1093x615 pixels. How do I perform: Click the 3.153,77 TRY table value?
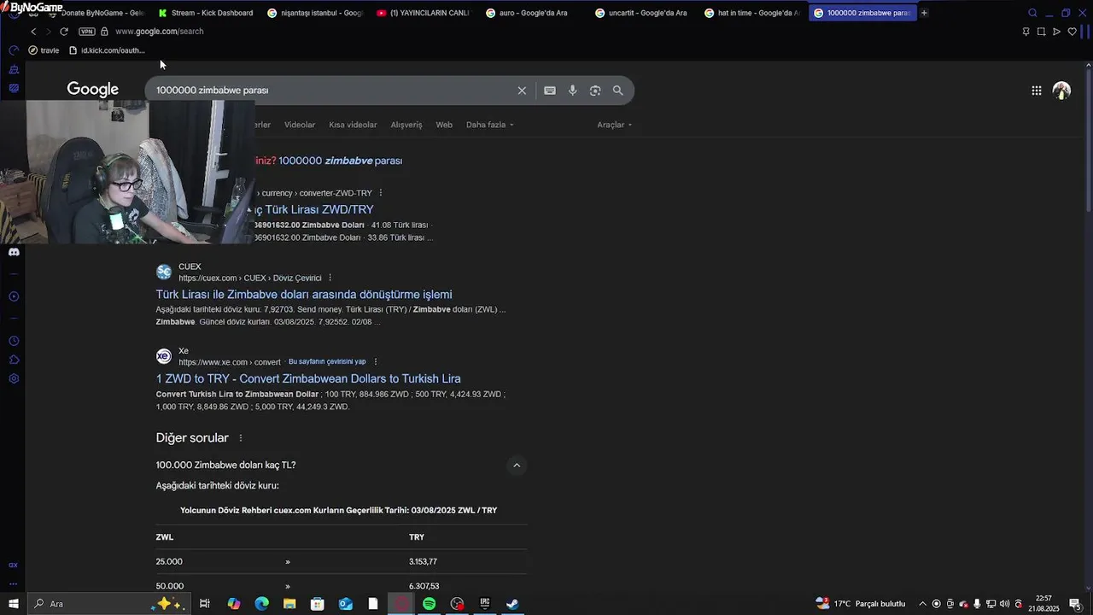click(x=423, y=562)
